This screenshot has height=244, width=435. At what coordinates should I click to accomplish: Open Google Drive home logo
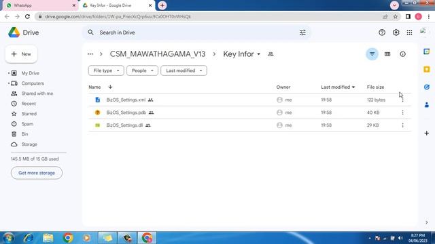[x=24, y=33]
